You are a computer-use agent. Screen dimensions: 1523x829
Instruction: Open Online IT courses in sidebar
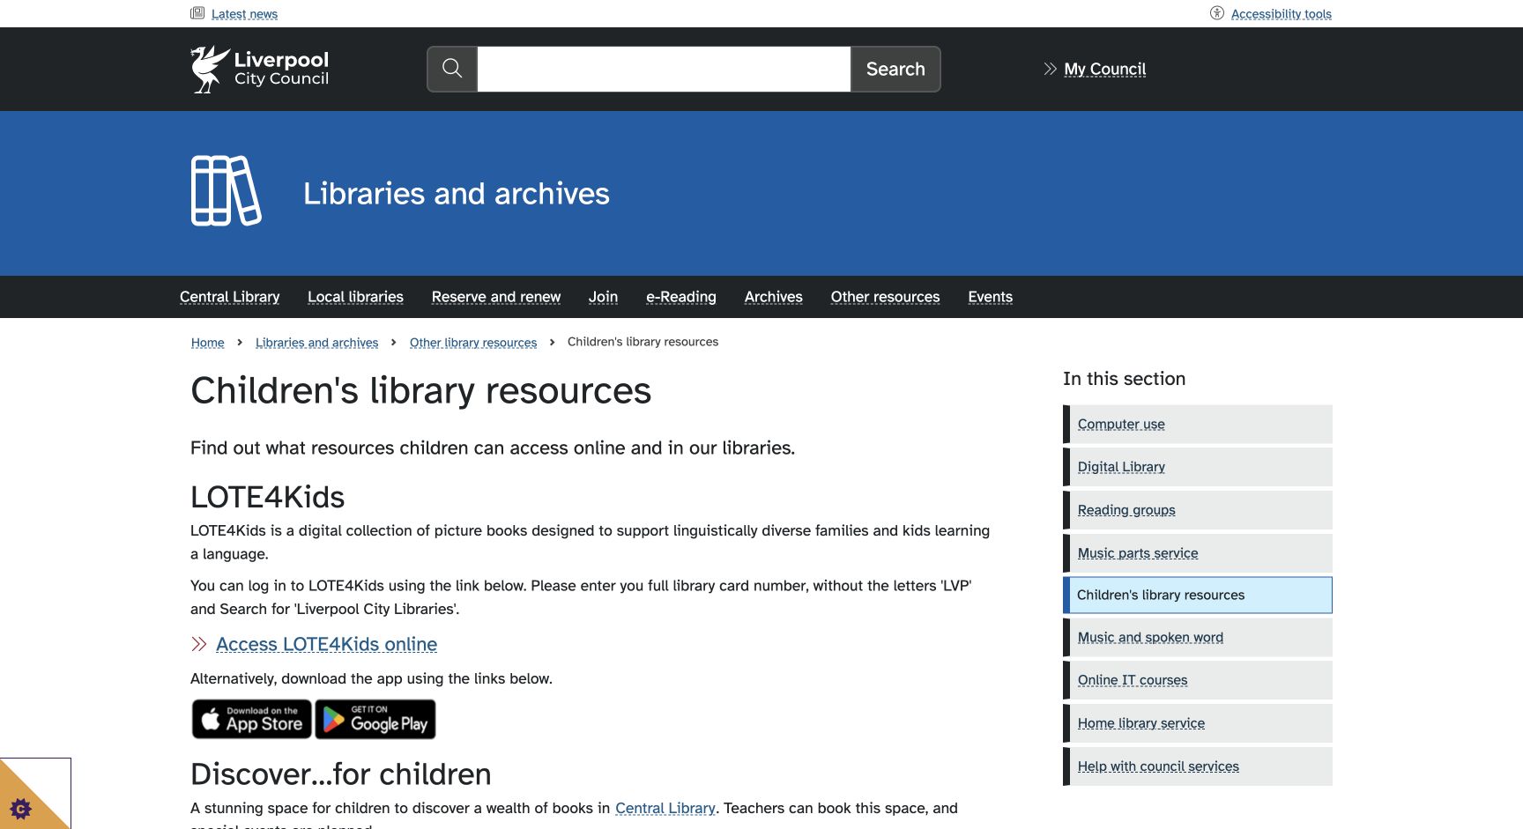pos(1198,680)
